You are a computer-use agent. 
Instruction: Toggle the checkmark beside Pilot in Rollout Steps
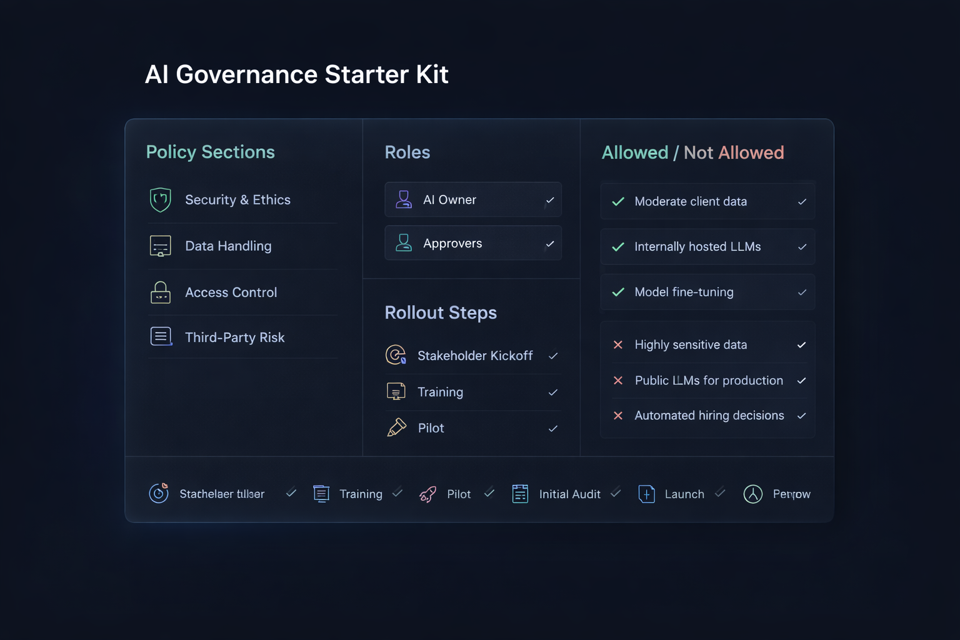coord(553,429)
